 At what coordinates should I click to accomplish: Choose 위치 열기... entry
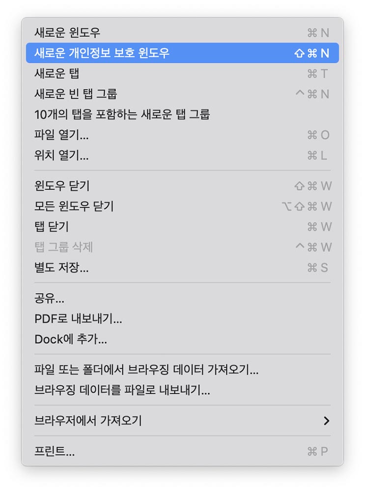point(182,155)
